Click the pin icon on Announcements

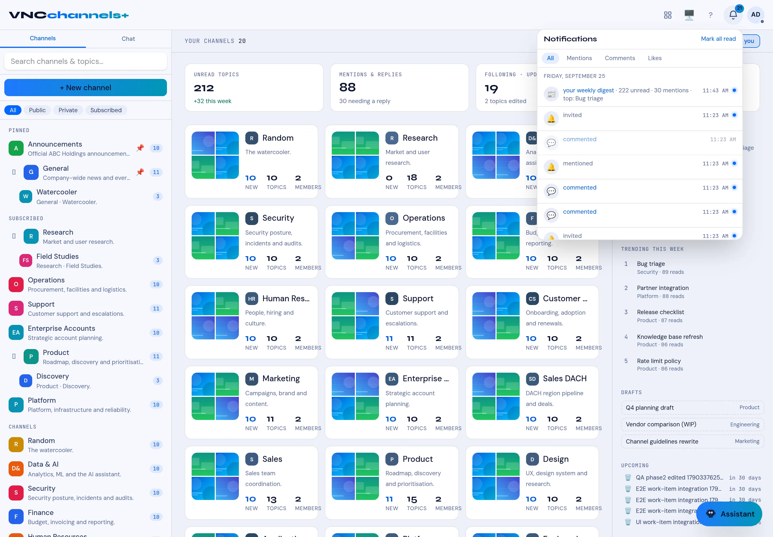click(x=140, y=148)
